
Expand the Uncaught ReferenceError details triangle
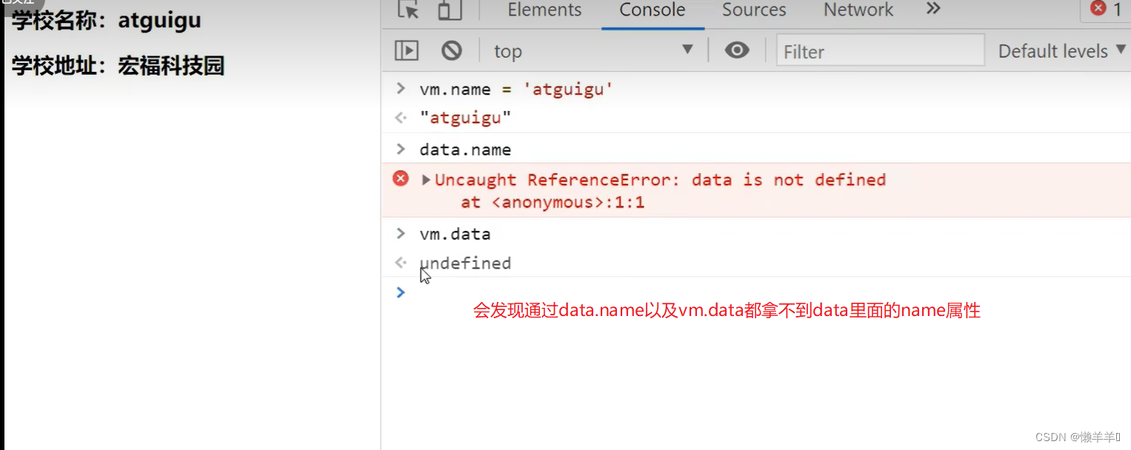tap(426, 180)
